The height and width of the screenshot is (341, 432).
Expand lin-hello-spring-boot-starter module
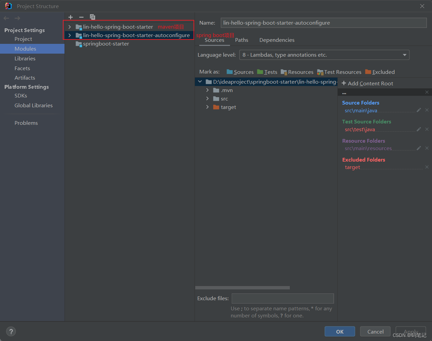pyautogui.click(x=70, y=27)
